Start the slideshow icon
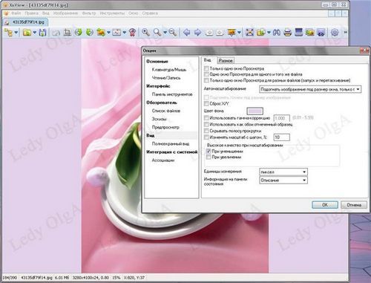The height and width of the screenshot is (283, 371). (232, 32)
